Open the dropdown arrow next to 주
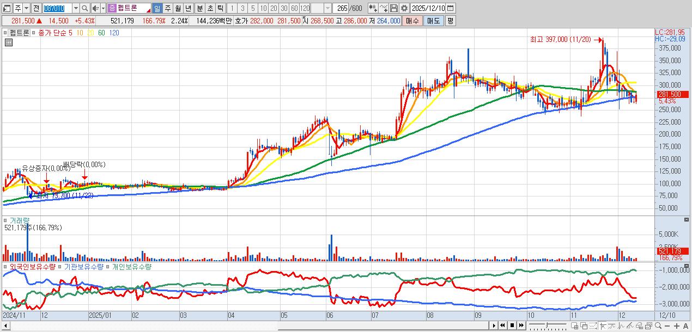This screenshot has width=692, height=332. point(26,8)
